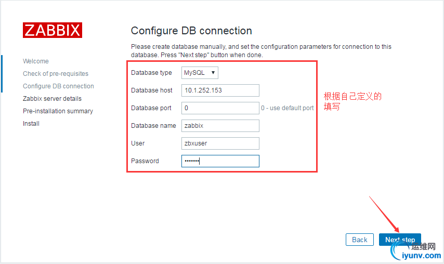Click the Database name field containing zabbix
This screenshot has width=444, height=264.
click(220, 126)
